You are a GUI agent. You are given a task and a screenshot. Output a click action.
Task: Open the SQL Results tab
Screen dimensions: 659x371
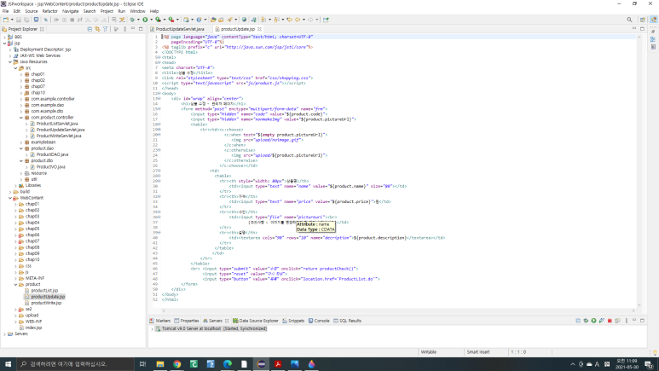[x=348, y=321]
